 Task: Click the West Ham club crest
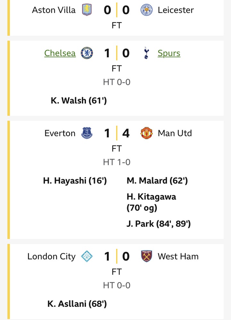tap(146, 257)
